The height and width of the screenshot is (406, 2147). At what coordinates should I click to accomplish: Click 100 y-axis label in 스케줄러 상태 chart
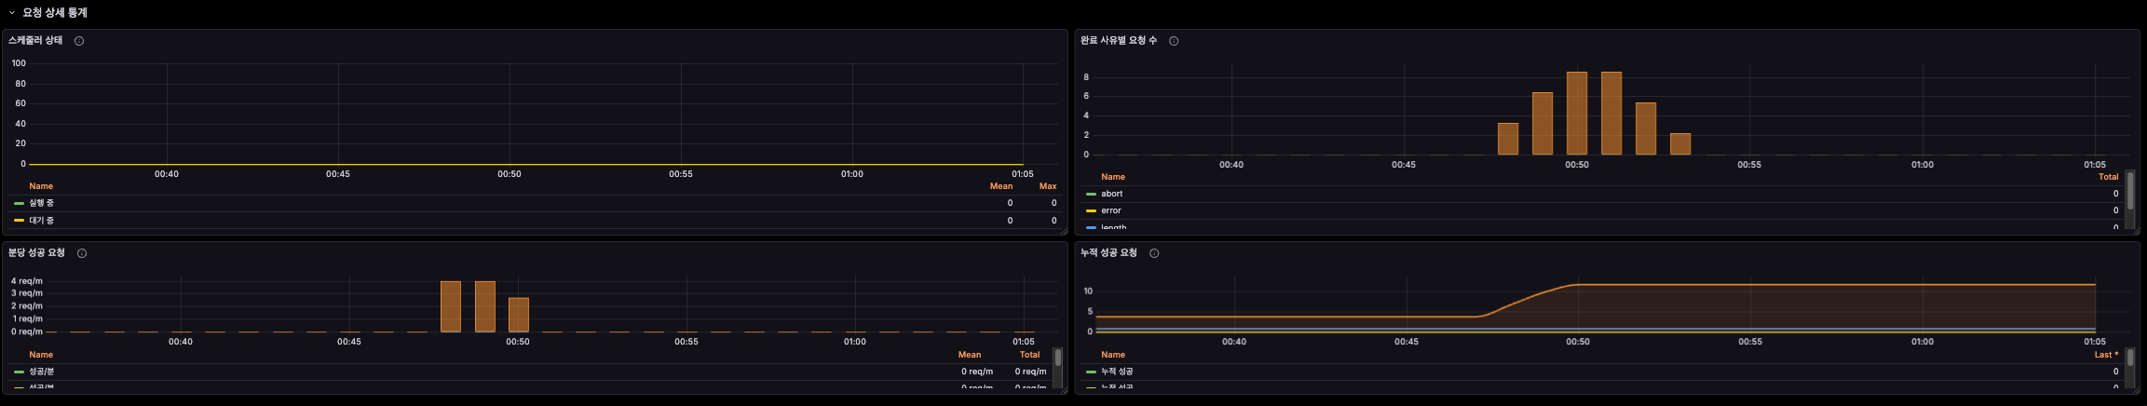[x=19, y=63]
